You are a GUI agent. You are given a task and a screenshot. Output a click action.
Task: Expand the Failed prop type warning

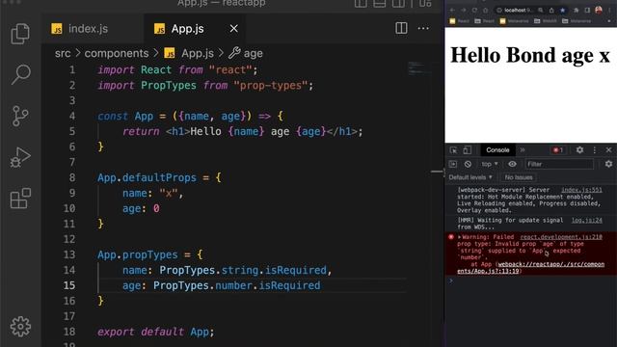coord(459,237)
